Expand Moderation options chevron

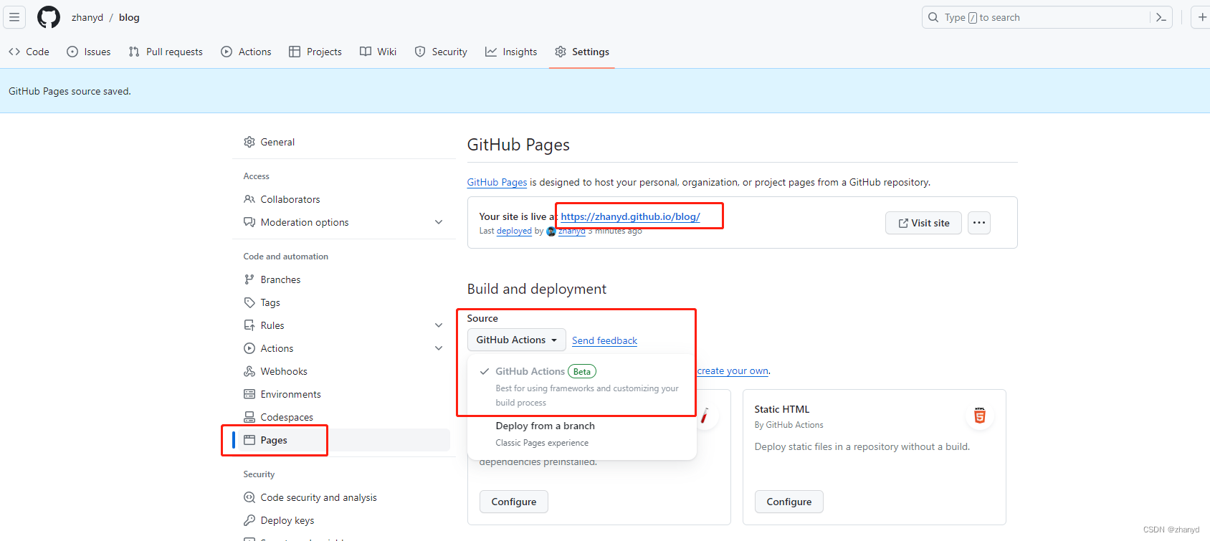439,222
